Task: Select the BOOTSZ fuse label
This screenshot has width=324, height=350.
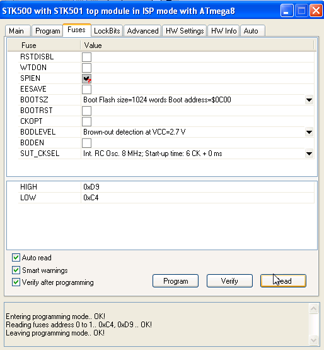Action: [x=34, y=100]
